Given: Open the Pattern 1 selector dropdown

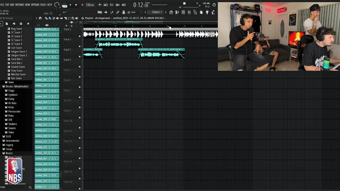Looking at the screenshot, I should [157, 12].
